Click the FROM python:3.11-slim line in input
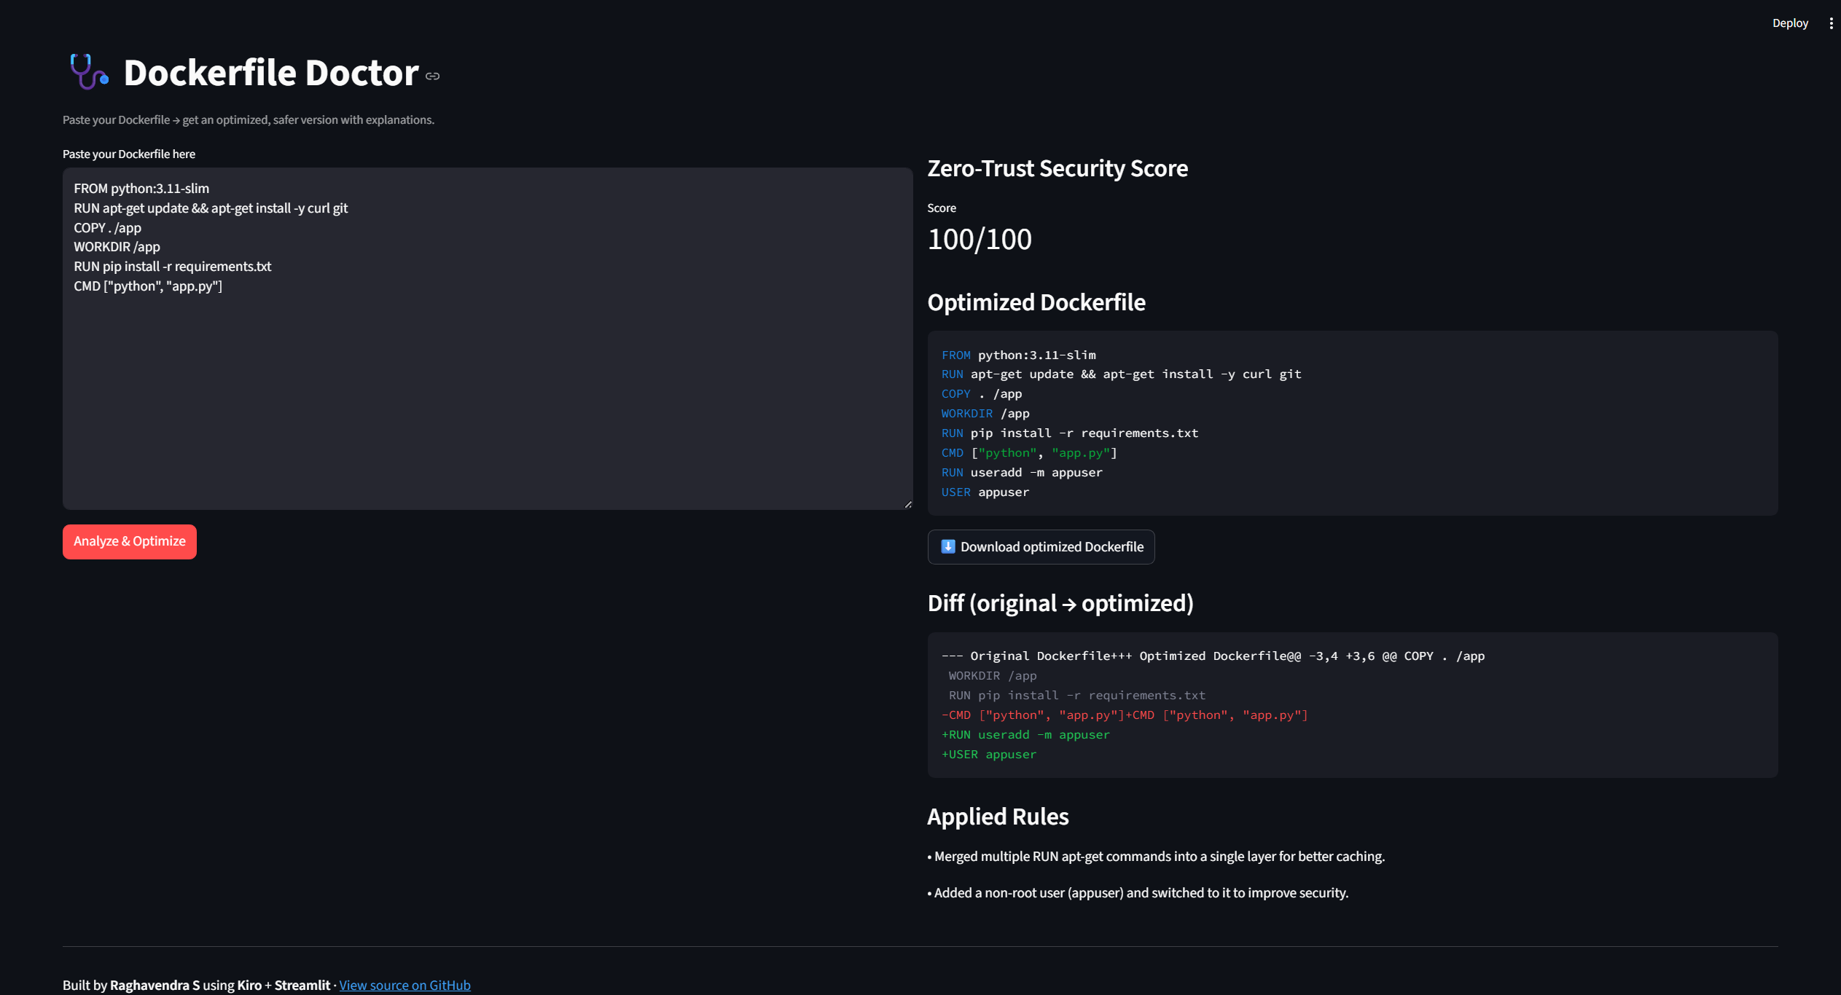The height and width of the screenshot is (995, 1841). [x=141, y=188]
